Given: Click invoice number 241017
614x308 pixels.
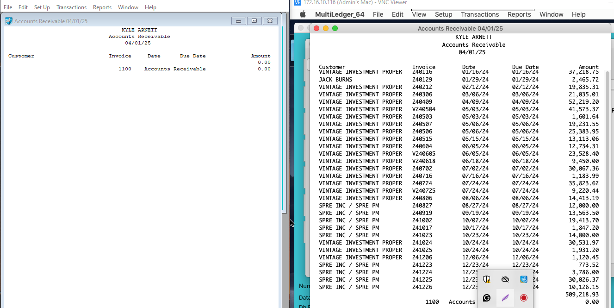Looking at the screenshot, I should tap(422, 228).
